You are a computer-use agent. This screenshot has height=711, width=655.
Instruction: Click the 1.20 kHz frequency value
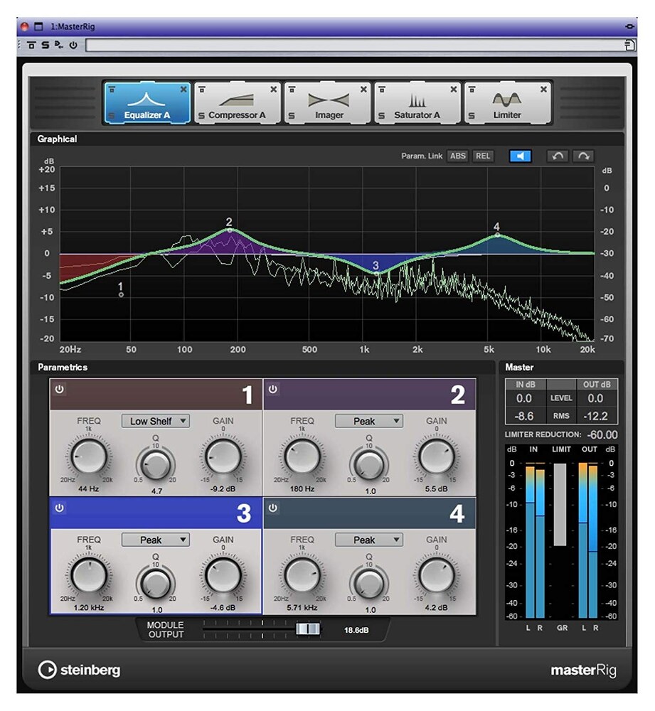pyautogui.click(x=88, y=608)
